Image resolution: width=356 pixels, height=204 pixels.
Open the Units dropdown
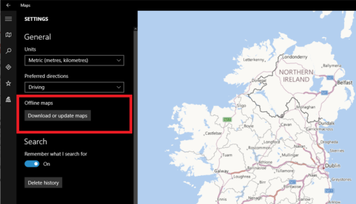click(x=74, y=60)
